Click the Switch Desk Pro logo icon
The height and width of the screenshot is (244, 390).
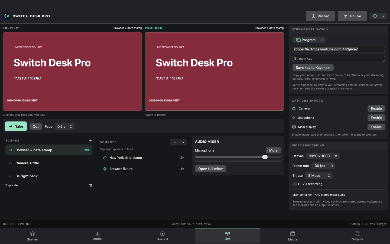click(6, 16)
